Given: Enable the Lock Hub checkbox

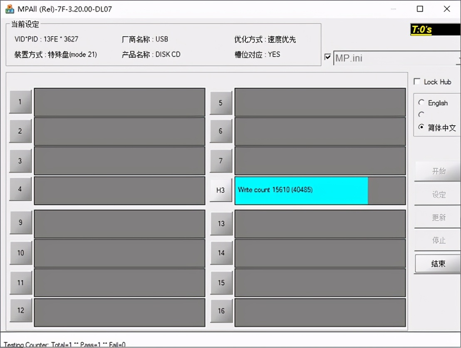Looking at the screenshot, I should [x=417, y=82].
